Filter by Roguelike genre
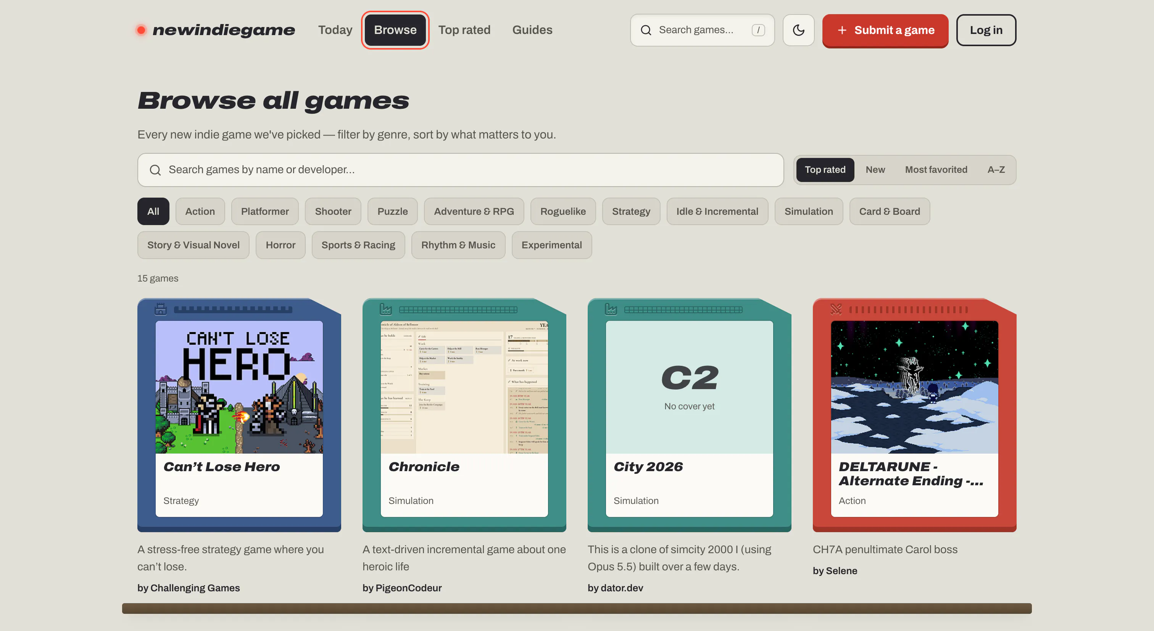The width and height of the screenshot is (1154, 631). [563, 211]
